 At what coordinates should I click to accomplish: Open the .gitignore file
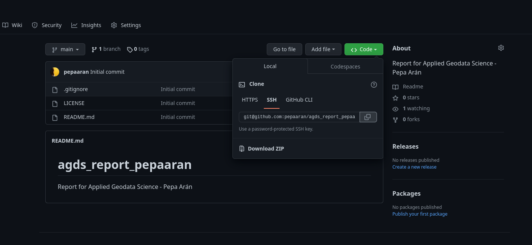76,90
